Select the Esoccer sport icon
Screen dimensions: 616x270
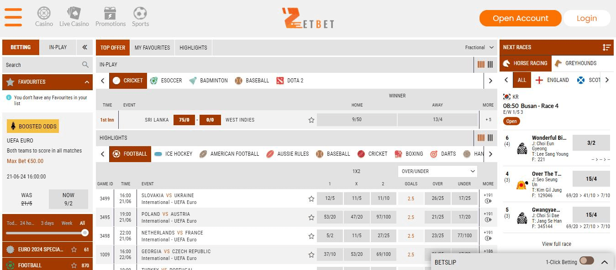point(154,81)
